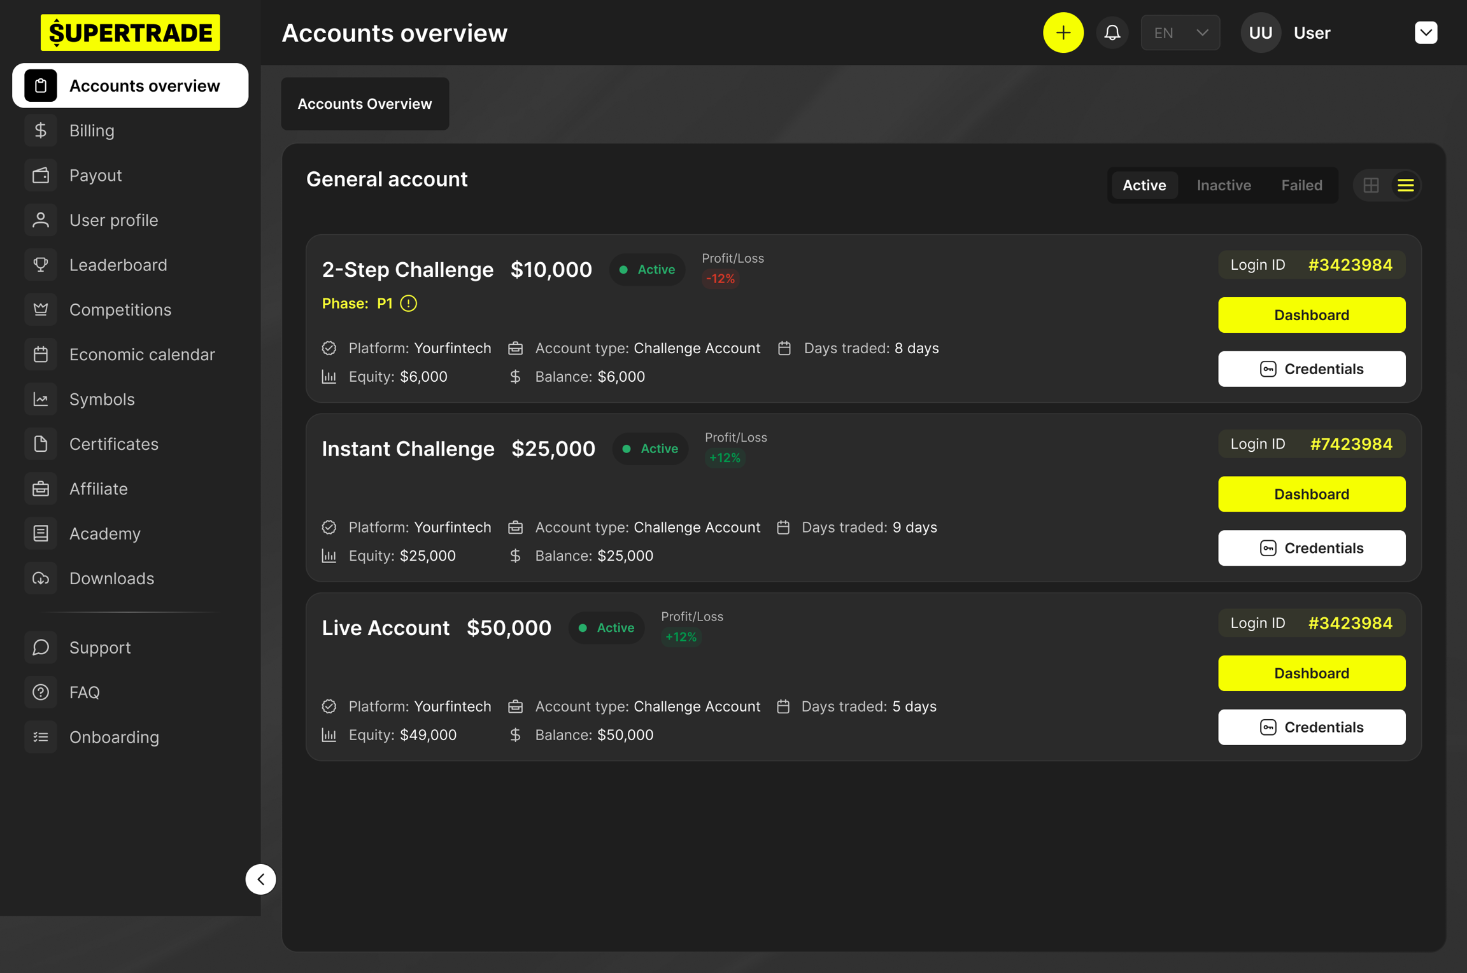Collapse the sidebar with arrow button
This screenshot has height=973, width=1467.
coord(261,879)
